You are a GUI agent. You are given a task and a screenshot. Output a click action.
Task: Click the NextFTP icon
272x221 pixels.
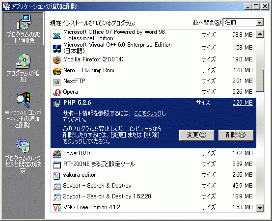pos(57,82)
